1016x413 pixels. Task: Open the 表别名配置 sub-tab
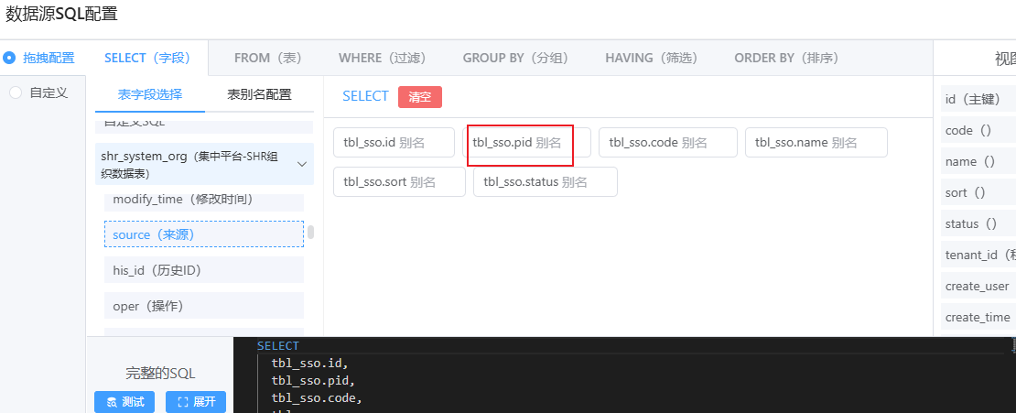click(259, 94)
